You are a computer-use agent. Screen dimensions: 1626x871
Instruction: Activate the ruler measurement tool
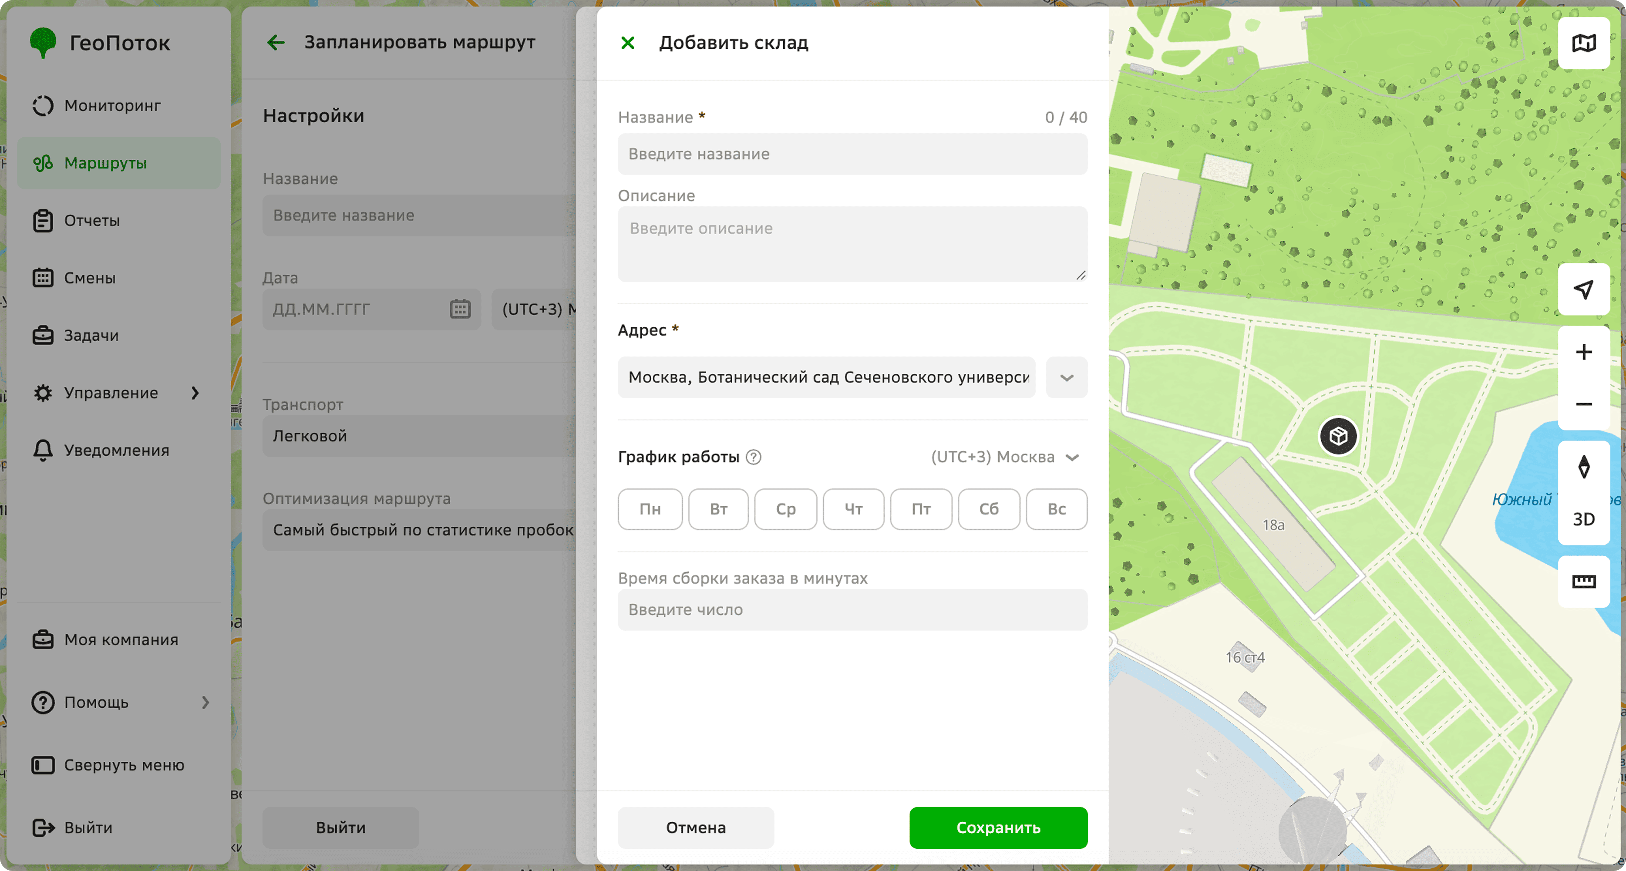coord(1583,581)
